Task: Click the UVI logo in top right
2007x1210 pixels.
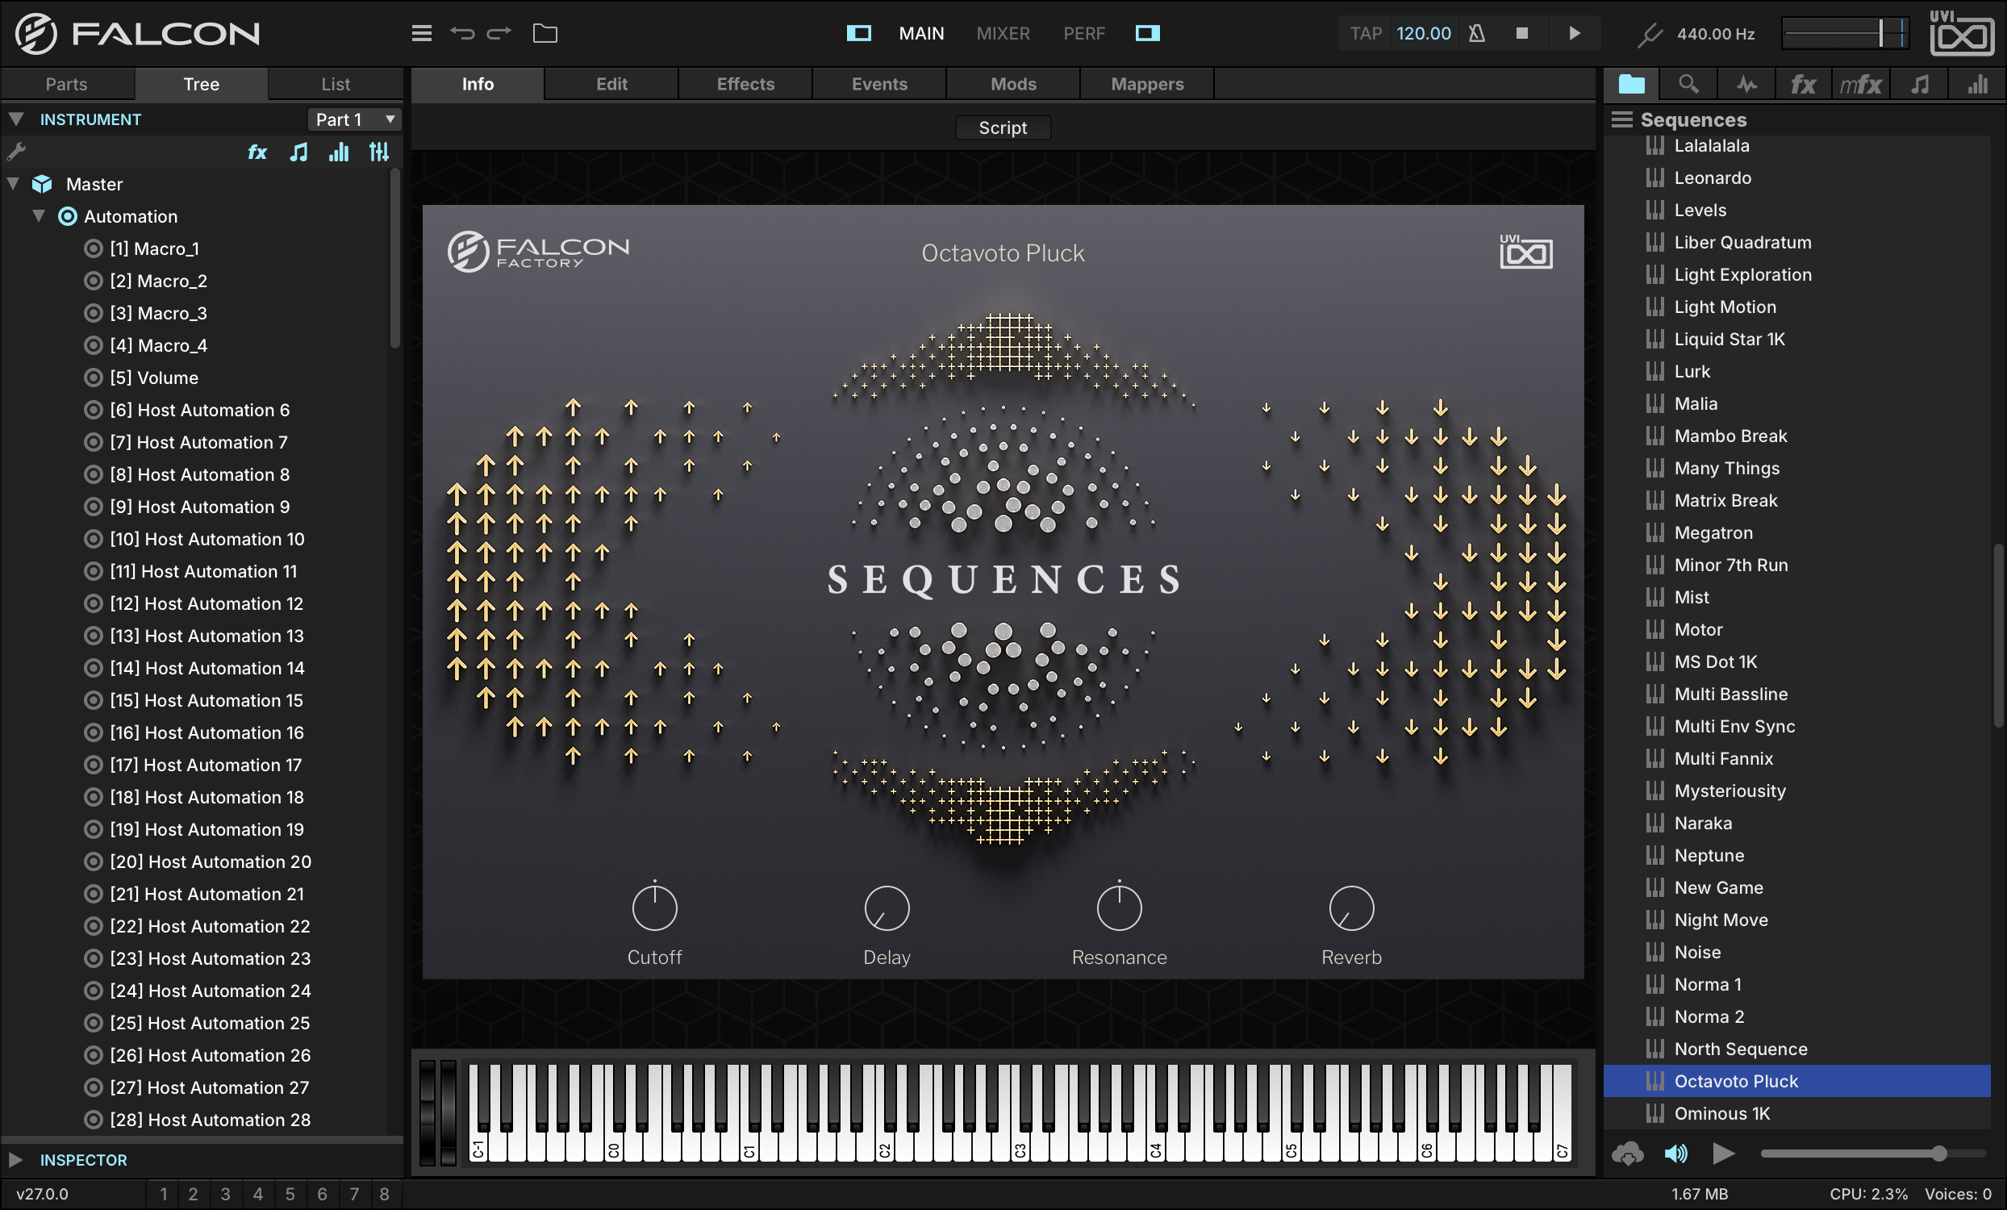Action: pos(1961,33)
